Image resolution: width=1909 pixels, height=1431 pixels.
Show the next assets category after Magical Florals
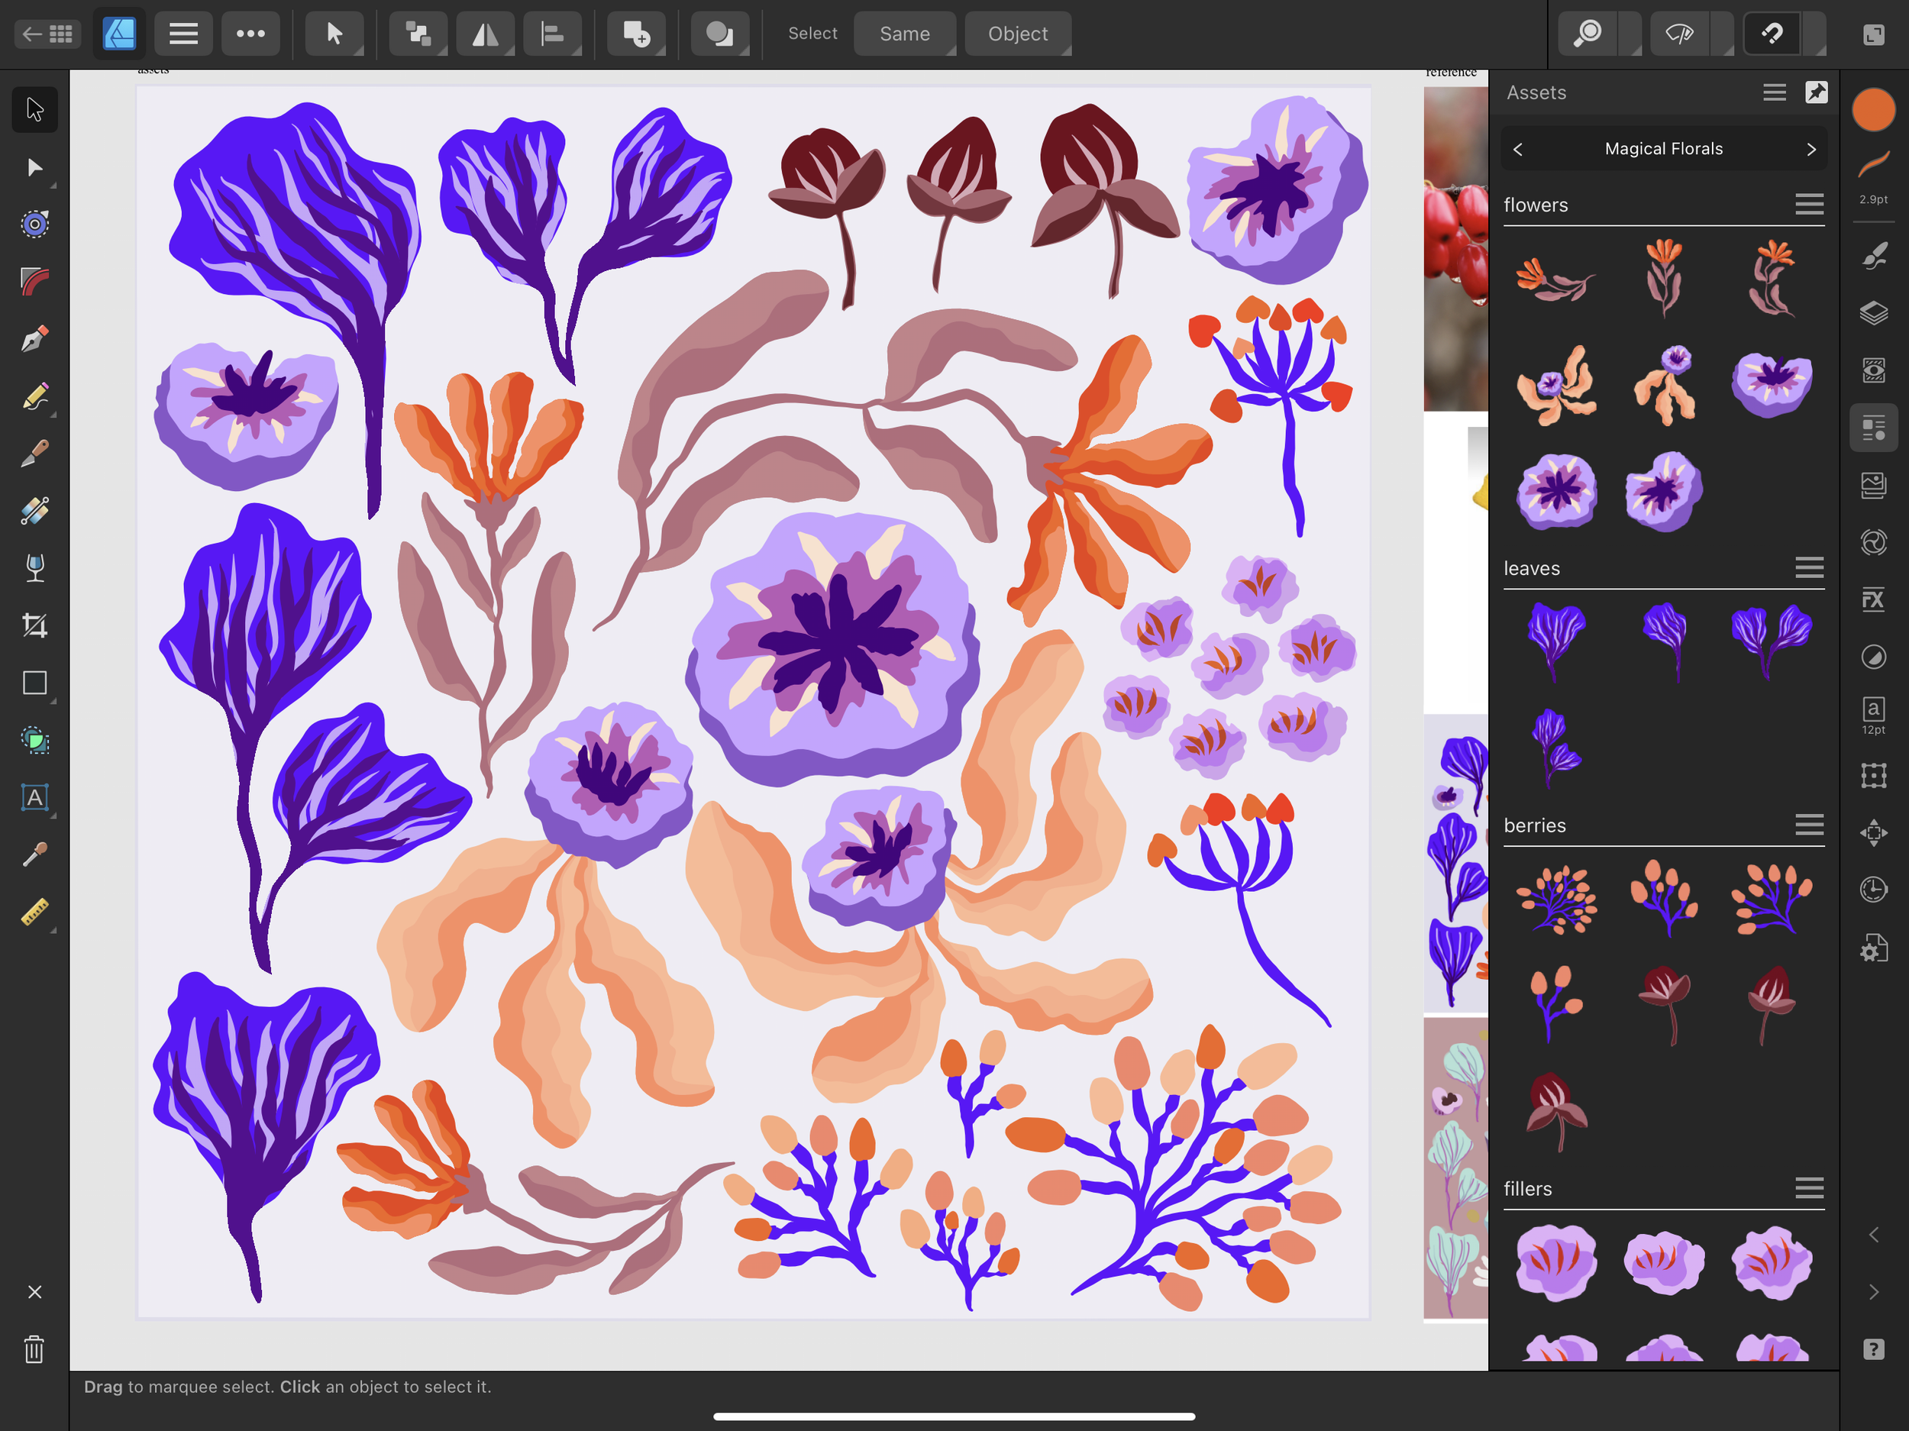(x=1810, y=148)
